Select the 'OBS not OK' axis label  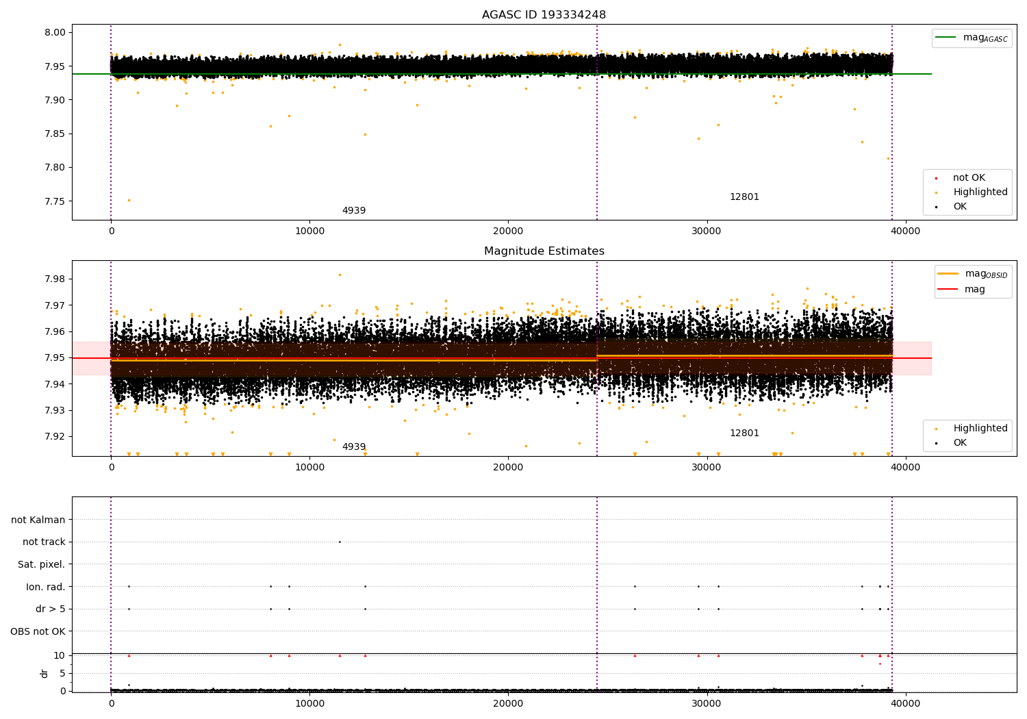tap(38, 631)
